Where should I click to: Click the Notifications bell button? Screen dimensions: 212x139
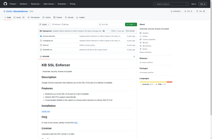click(176, 11)
